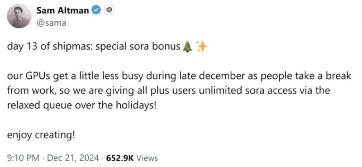Click the blue verified checkmark badge
Screen dimensions: 362x167
click(x=97, y=10)
